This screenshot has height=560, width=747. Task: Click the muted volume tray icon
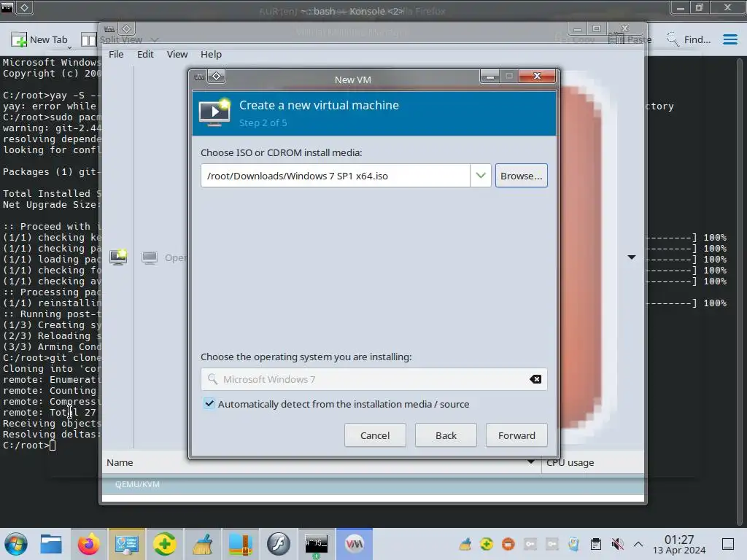tap(617, 544)
